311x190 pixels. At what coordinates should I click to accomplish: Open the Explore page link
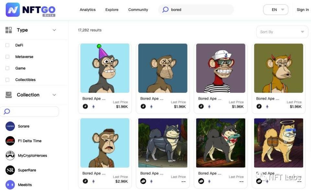click(x=112, y=10)
